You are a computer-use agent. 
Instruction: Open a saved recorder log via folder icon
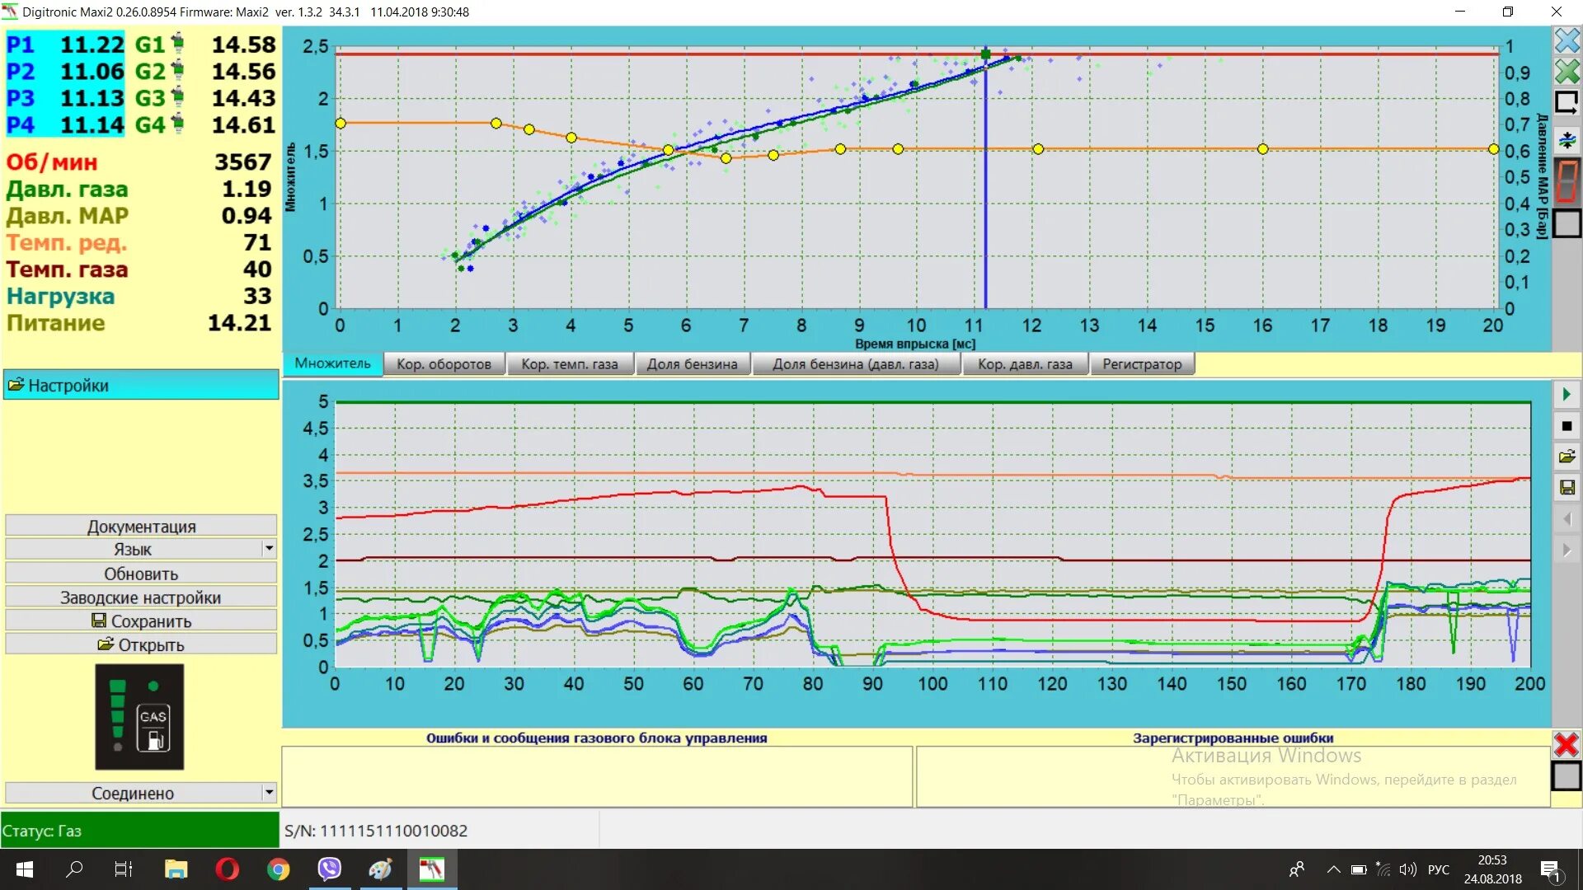[x=1567, y=457]
